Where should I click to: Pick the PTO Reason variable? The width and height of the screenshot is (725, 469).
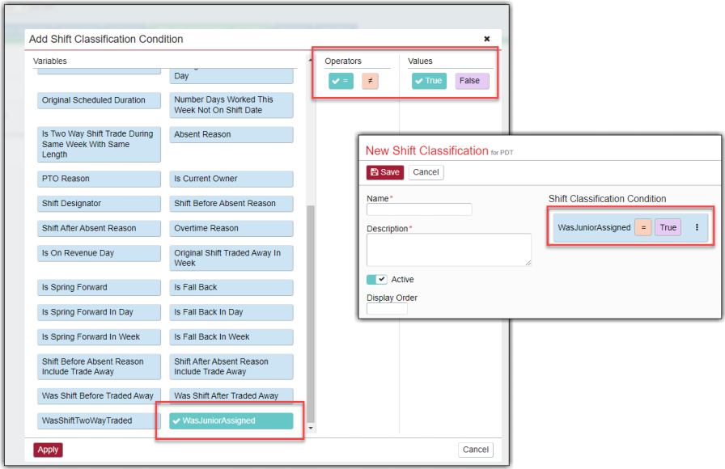coord(100,179)
